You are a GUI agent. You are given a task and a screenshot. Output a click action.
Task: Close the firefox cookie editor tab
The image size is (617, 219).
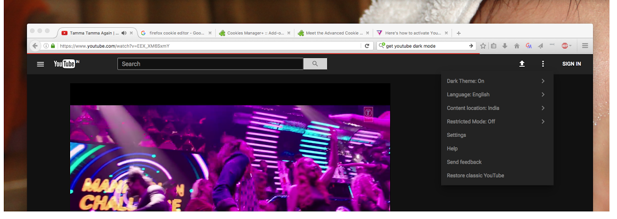[210, 33]
